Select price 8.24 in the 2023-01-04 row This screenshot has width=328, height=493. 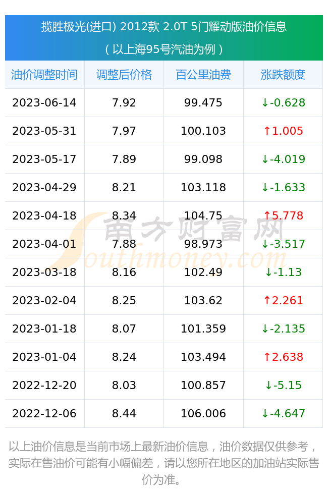coord(124,357)
